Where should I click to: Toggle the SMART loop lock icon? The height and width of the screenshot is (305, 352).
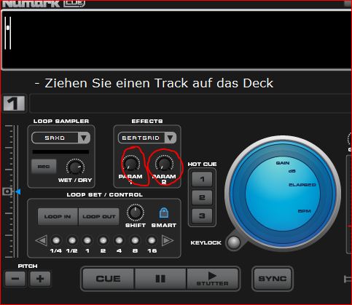click(164, 213)
